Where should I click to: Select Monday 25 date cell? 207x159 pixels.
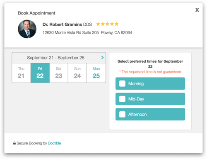(96, 73)
